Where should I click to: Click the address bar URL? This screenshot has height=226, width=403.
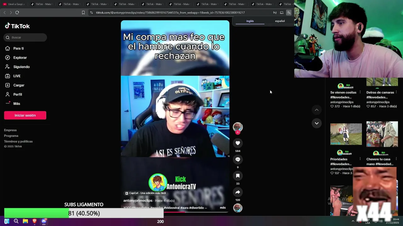pyautogui.click(x=170, y=13)
